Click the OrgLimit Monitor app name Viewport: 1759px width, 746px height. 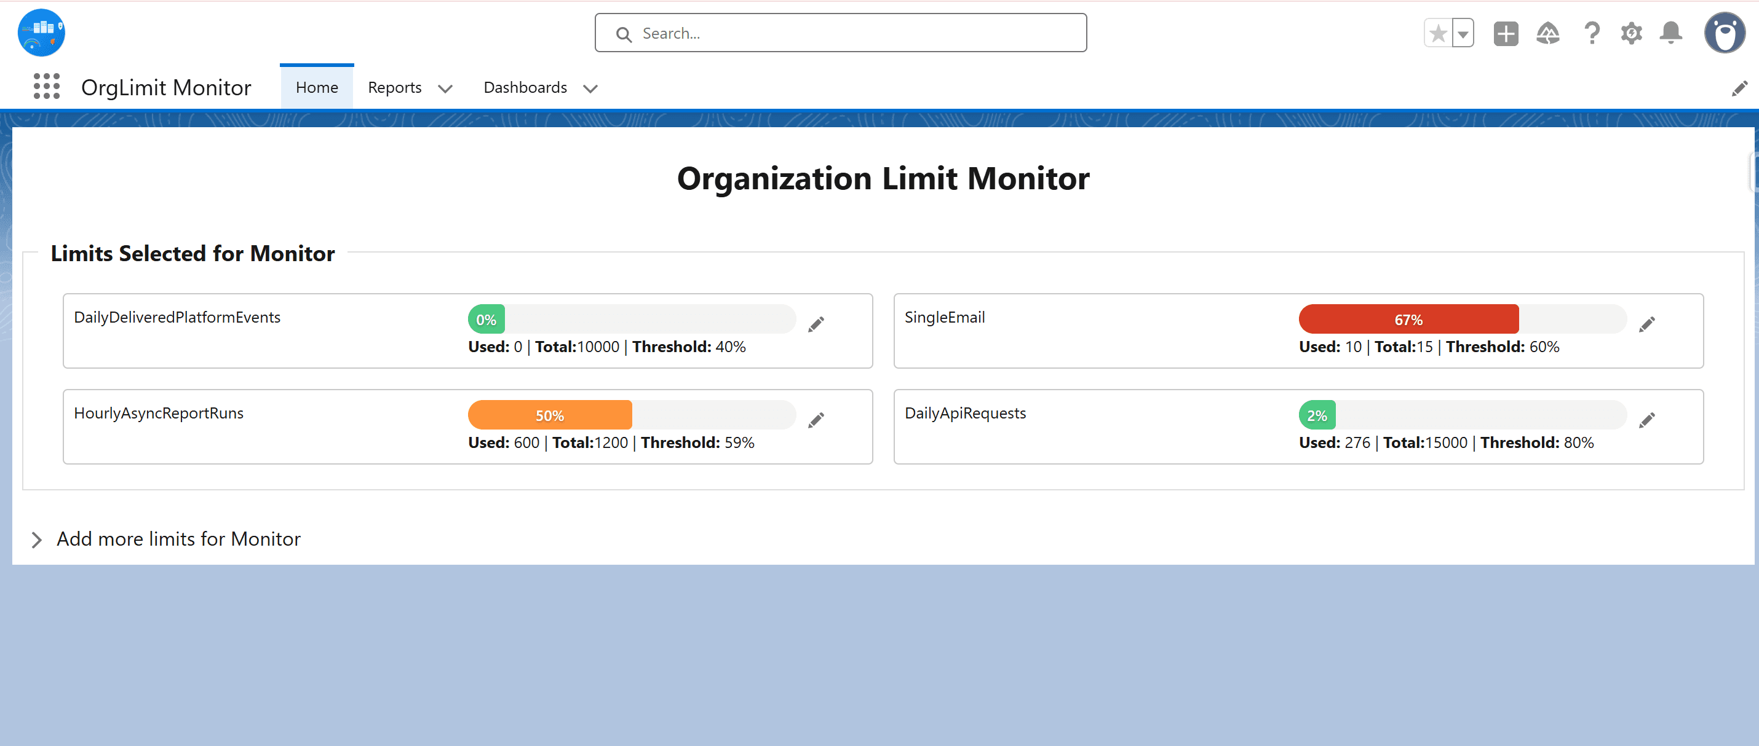[166, 87]
